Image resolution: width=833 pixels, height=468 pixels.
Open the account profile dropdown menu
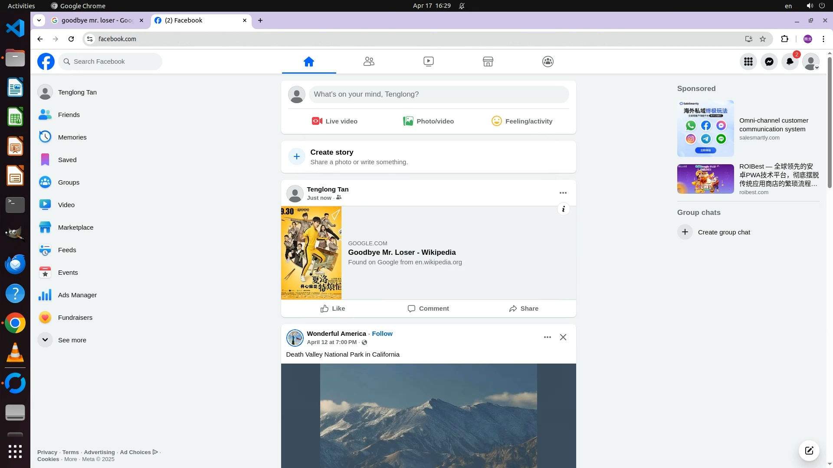coord(810,62)
